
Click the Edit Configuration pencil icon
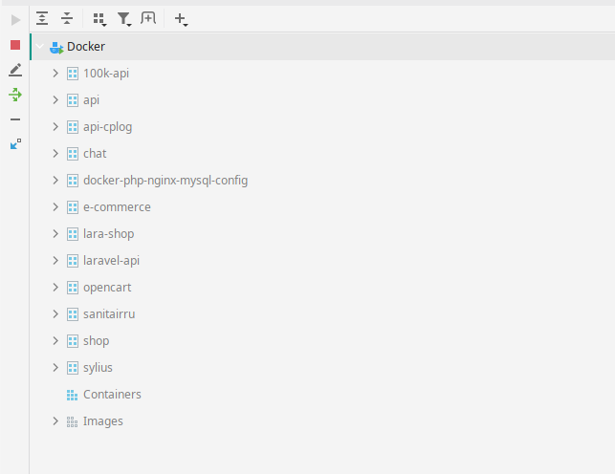point(15,70)
